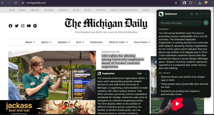Open the Extensions puzzle icon
Screen dimensions: 214x115
coord(191,3)
